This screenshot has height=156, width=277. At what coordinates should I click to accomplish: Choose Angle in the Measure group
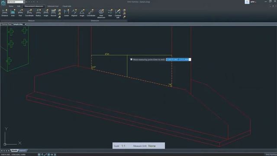tap(46, 13)
